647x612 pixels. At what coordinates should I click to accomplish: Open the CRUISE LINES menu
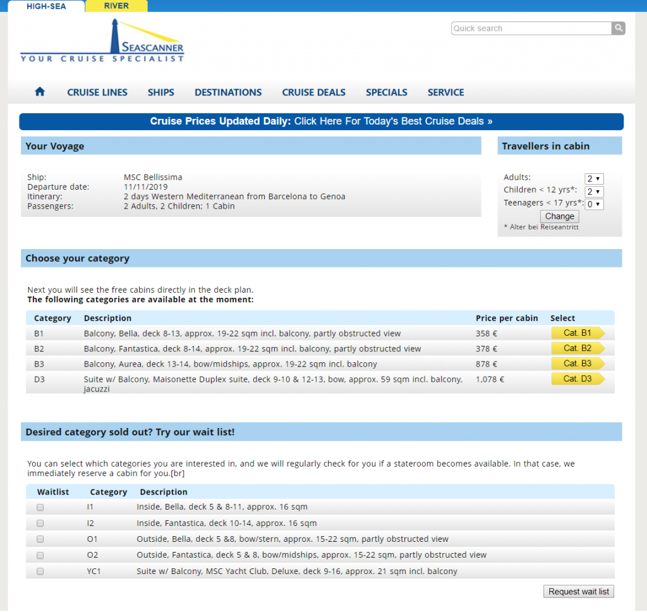coord(97,92)
